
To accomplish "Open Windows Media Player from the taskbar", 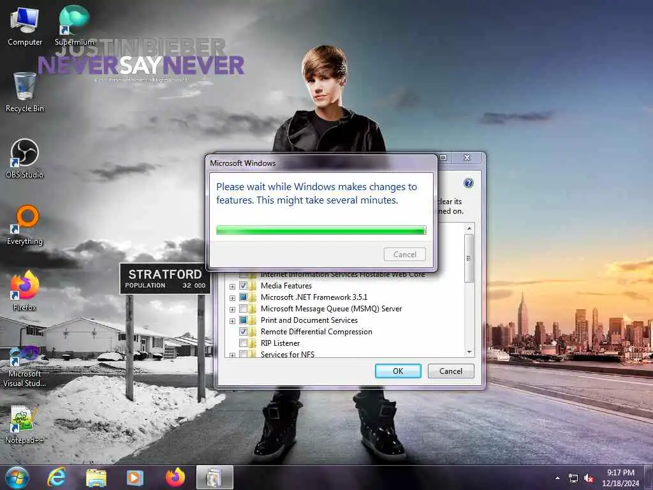I will click(135, 477).
